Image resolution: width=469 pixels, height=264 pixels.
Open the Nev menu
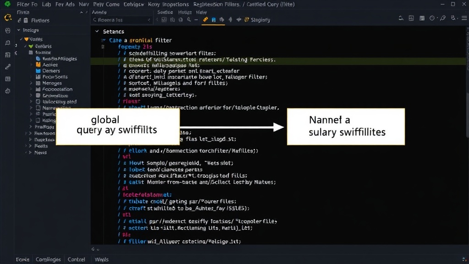click(84, 4)
